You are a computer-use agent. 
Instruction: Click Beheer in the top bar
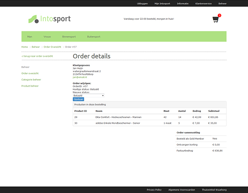point(222,3)
